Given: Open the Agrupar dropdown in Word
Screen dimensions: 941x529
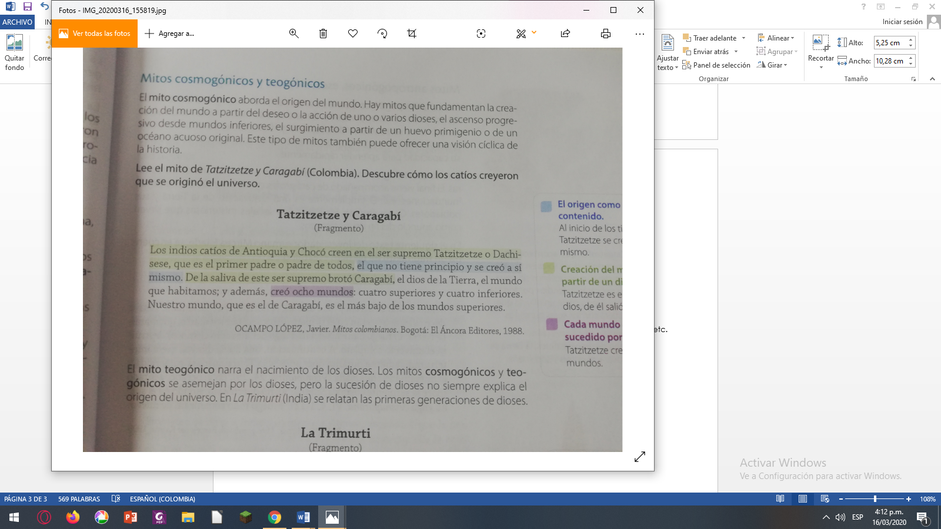Looking at the screenshot, I should click(777, 52).
